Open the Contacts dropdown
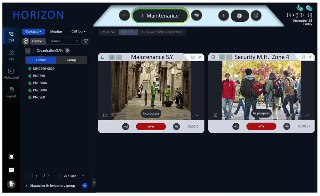This screenshot has width=320, height=196. (33, 32)
